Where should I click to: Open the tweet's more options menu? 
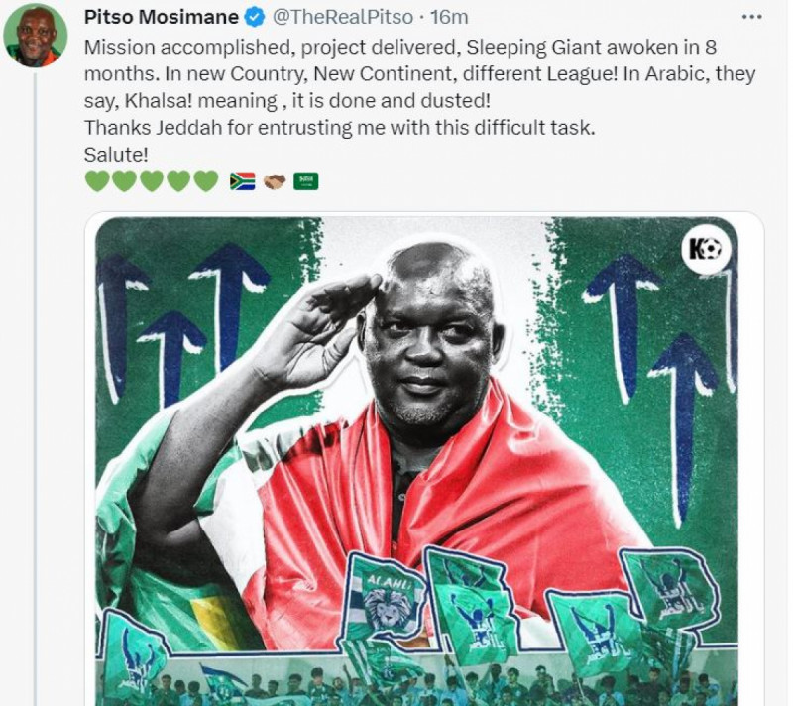click(751, 17)
